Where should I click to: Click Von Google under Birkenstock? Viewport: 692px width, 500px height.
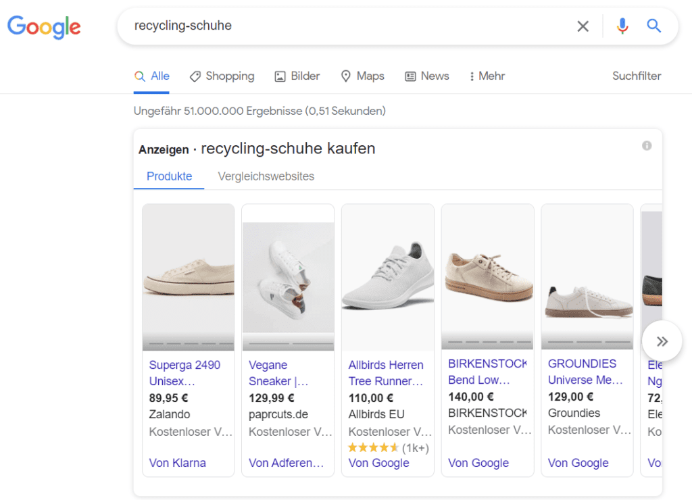[478, 462]
